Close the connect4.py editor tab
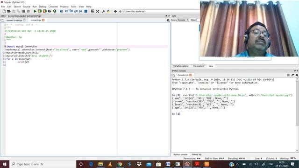The height and width of the screenshot is (168, 299). pos(43,20)
